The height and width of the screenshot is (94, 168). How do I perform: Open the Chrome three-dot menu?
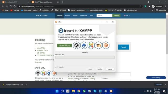(165, 6)
